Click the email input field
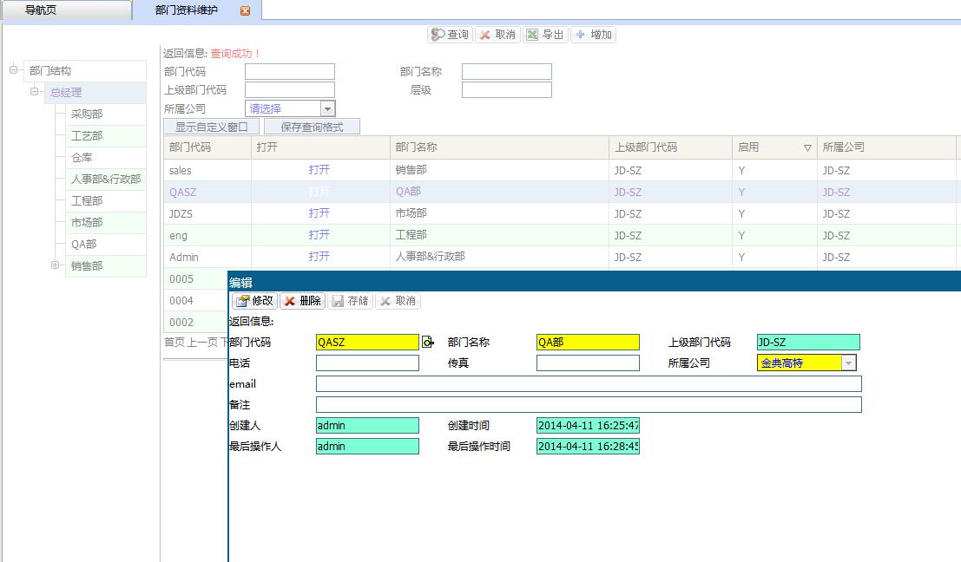Screen dimensions: 961x562 (x=589, y=384)
